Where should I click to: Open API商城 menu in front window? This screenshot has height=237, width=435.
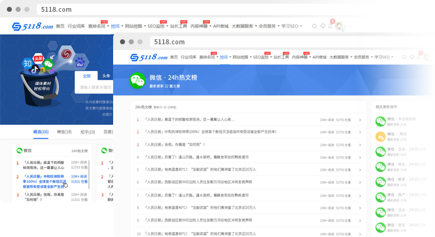click(319, 57)
